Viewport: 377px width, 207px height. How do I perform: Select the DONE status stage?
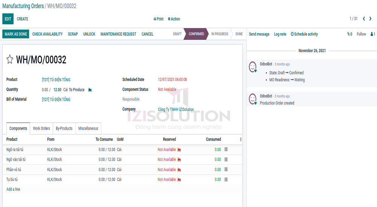239,34
